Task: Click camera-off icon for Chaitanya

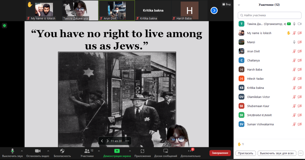Action: point(300,60)
